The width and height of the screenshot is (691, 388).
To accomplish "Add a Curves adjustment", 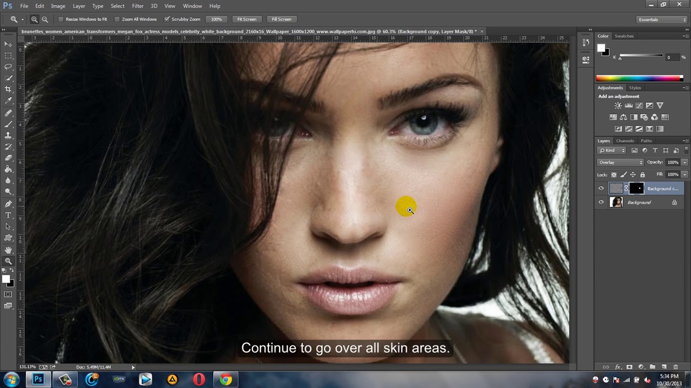I will [639, 106].
